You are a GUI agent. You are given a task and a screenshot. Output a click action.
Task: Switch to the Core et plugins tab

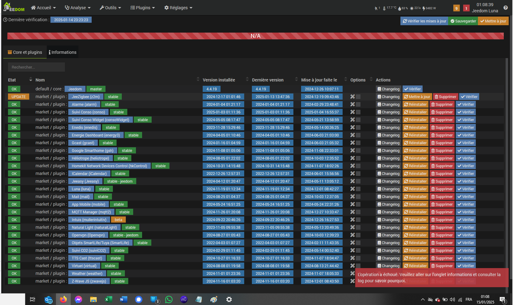coord(25,52)
